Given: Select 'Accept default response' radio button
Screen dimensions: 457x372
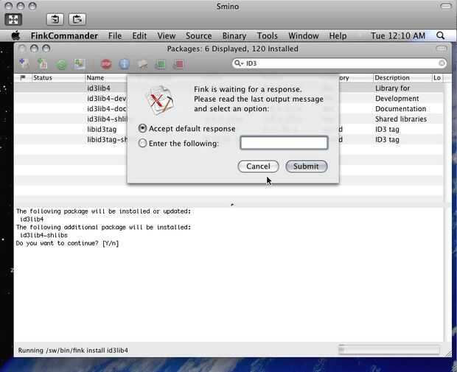Looking at the screenshot, I should [142, 128].
